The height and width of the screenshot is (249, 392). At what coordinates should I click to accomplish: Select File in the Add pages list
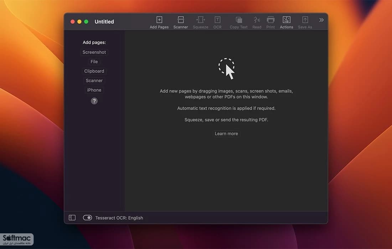94,62
